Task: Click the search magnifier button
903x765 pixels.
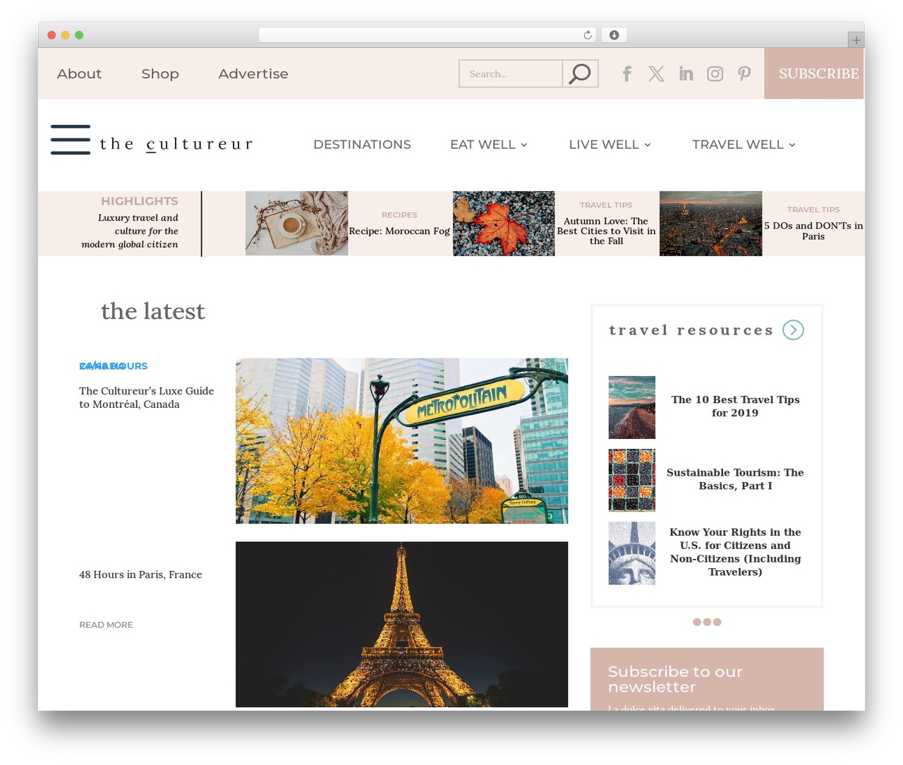Action: tap(580, 73)
